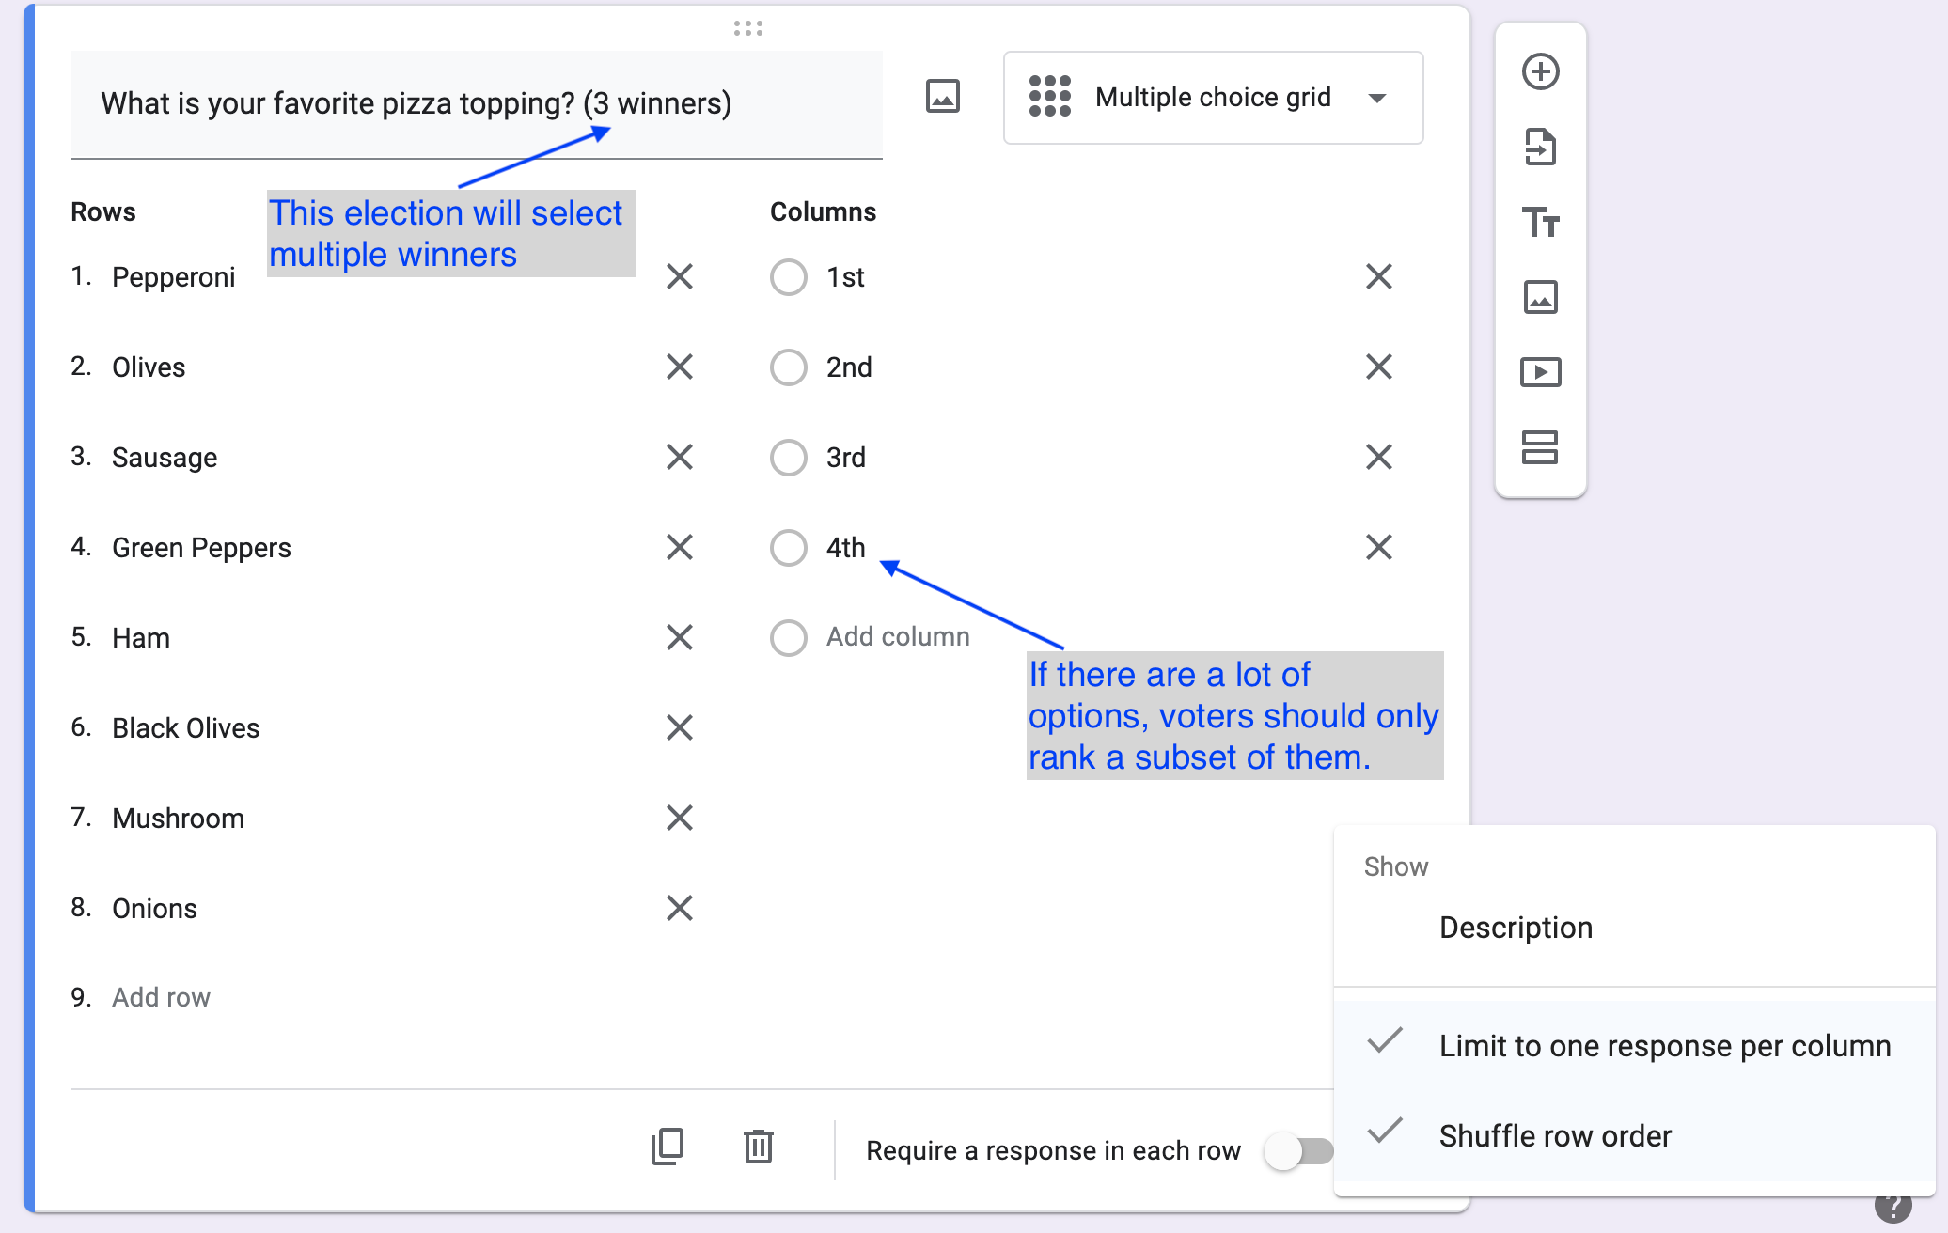
Task: Remove the Onions row
Action: tap(679, 909)
